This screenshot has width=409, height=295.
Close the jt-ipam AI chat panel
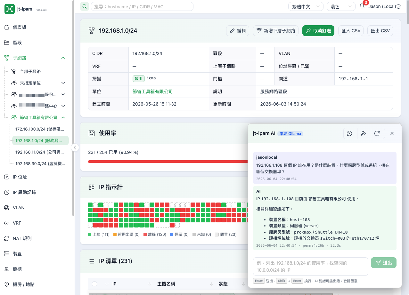(392, 133)
